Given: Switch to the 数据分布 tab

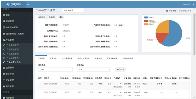Looking at the screenshot, I should pos(53,58).
